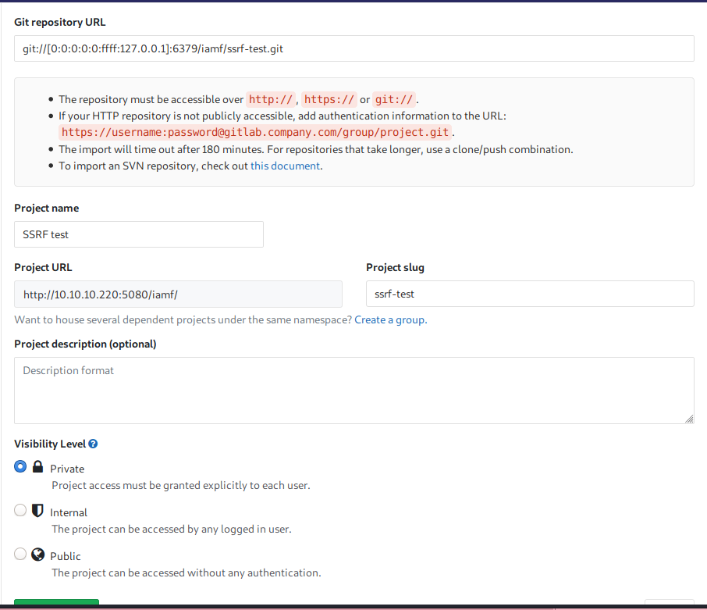Select the Private visibility radio button
Viewport: 707px width, 610px height.
pos(20,467)
